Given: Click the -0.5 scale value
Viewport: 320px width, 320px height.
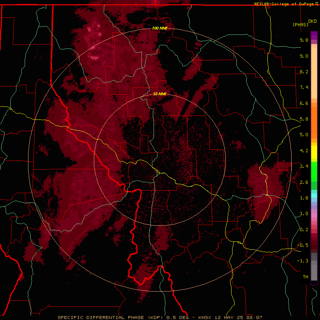Looking at the screenshot, I should coord(303,245).
